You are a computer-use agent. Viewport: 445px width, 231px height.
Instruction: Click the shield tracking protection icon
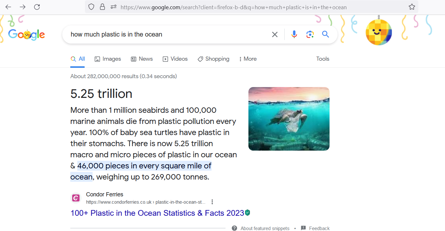(91, 7)
